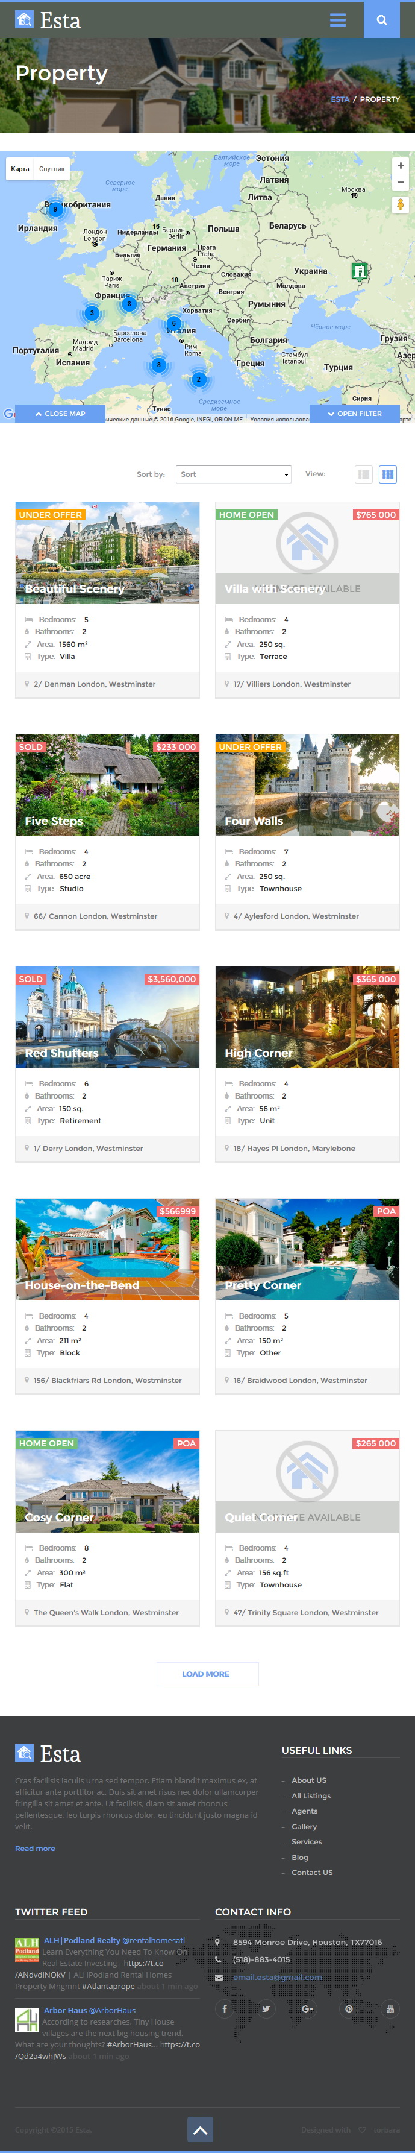
Task: Open the Pinterest social icon in footer
Action: point(348,2008)
